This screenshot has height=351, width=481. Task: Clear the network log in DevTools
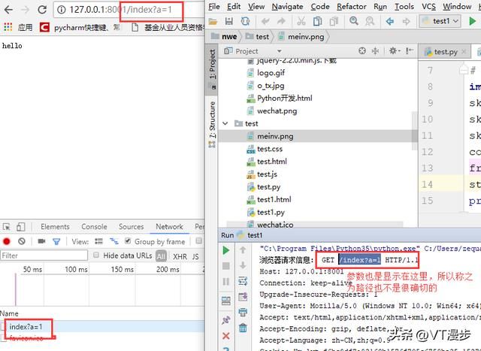22,241
